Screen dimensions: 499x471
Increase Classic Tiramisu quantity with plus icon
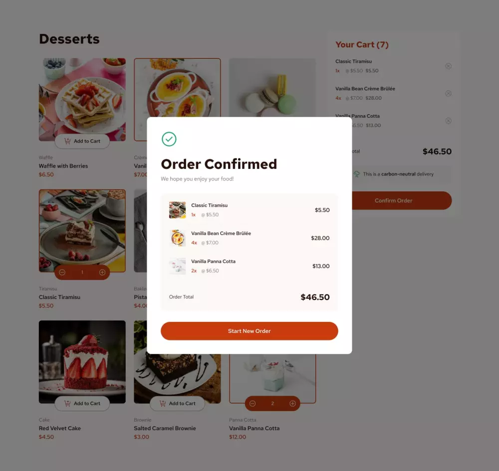click(102, 272)
